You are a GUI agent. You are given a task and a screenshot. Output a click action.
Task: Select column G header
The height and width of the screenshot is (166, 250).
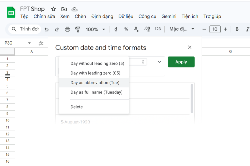pyautogui.click(x=230, y=51)
